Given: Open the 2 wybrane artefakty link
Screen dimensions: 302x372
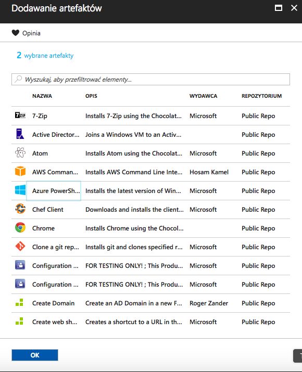Looking at the screenshot, I should tap(45, 55).
